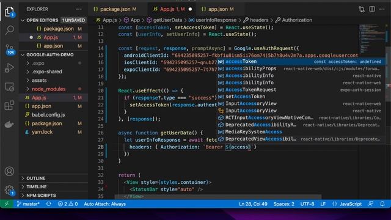Open App.js in the project file tree
Viewport: 391px width, 220px height.
point(54,98)
